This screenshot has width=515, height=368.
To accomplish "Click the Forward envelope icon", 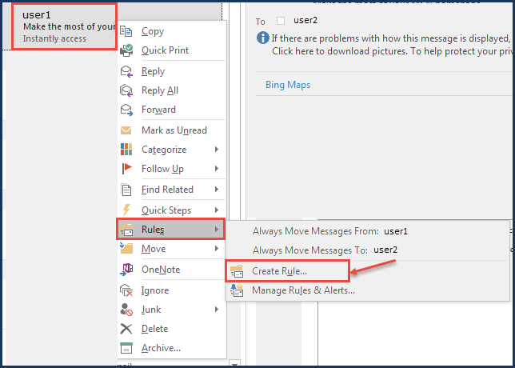I will [126, 110].
